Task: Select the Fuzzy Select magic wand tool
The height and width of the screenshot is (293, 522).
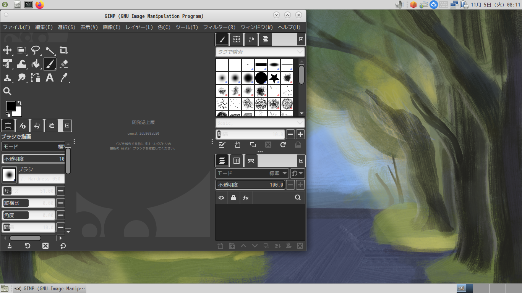Action: (x=50, y=50)
